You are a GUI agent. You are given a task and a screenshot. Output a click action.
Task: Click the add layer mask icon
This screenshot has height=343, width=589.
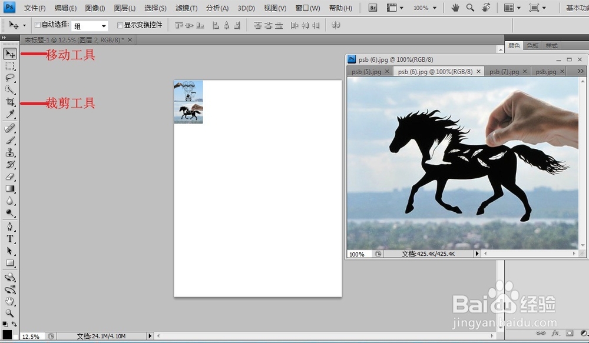pyautogui.click(x=570, y=333)
